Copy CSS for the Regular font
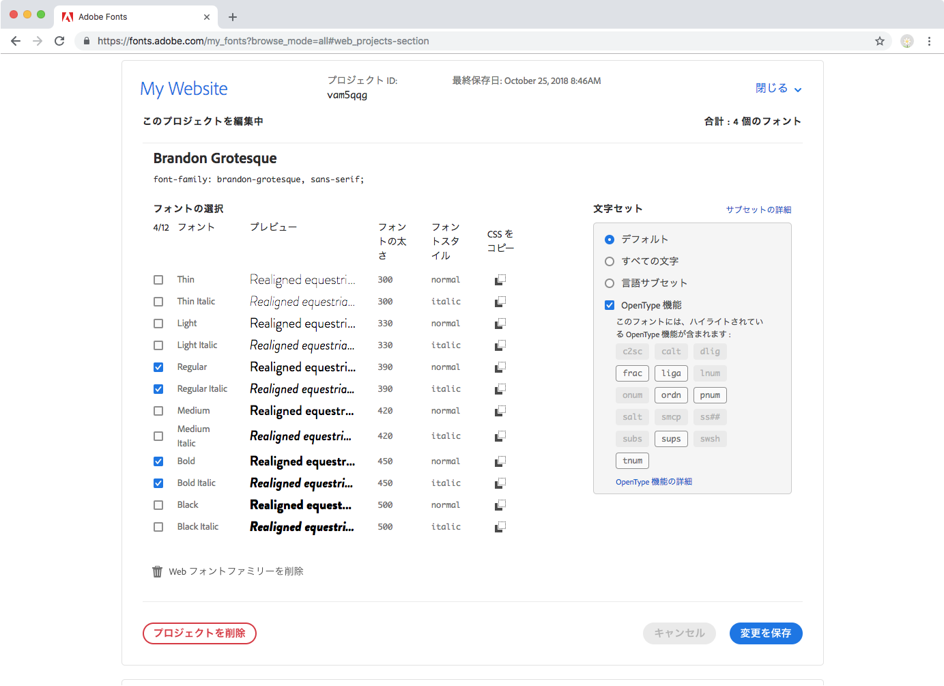Image resolution: width=944 pixels, height=686 pixels. pyautogui.click(x=500, y=367)
